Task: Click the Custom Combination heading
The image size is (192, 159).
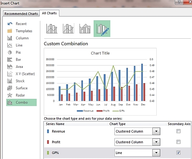Action: (x=66, y=44)
